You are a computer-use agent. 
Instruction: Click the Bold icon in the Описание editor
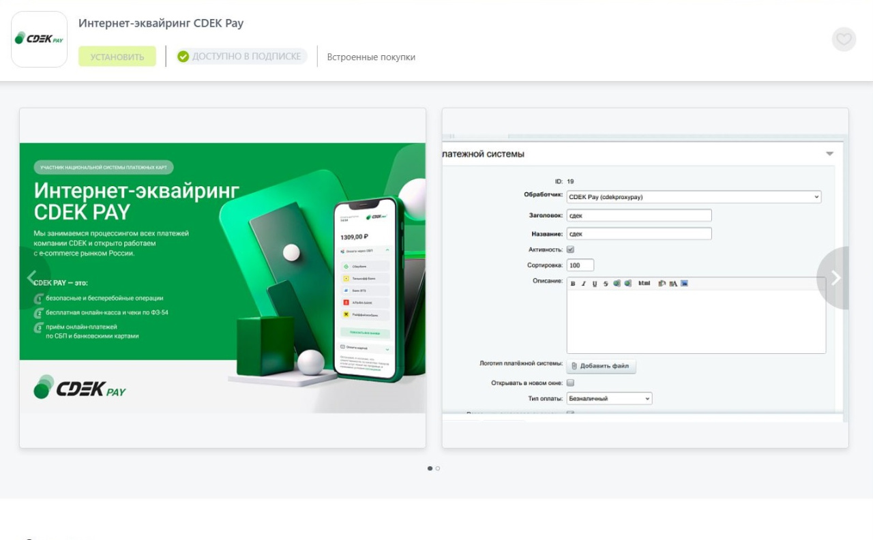(573, 284)
